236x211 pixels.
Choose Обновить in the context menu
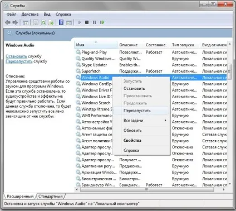point(141,131)
